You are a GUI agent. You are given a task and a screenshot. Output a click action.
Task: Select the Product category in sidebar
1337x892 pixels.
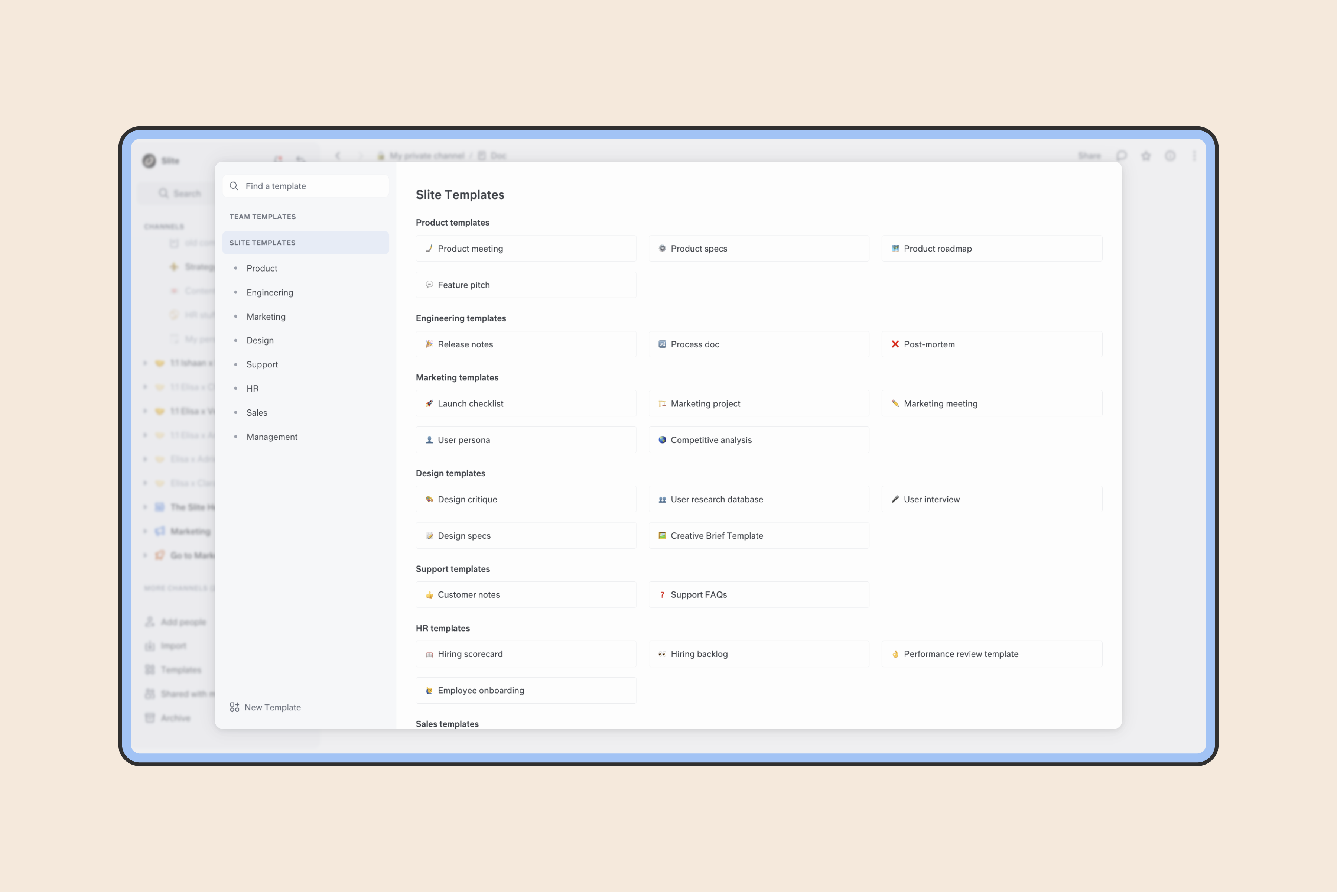261,268
